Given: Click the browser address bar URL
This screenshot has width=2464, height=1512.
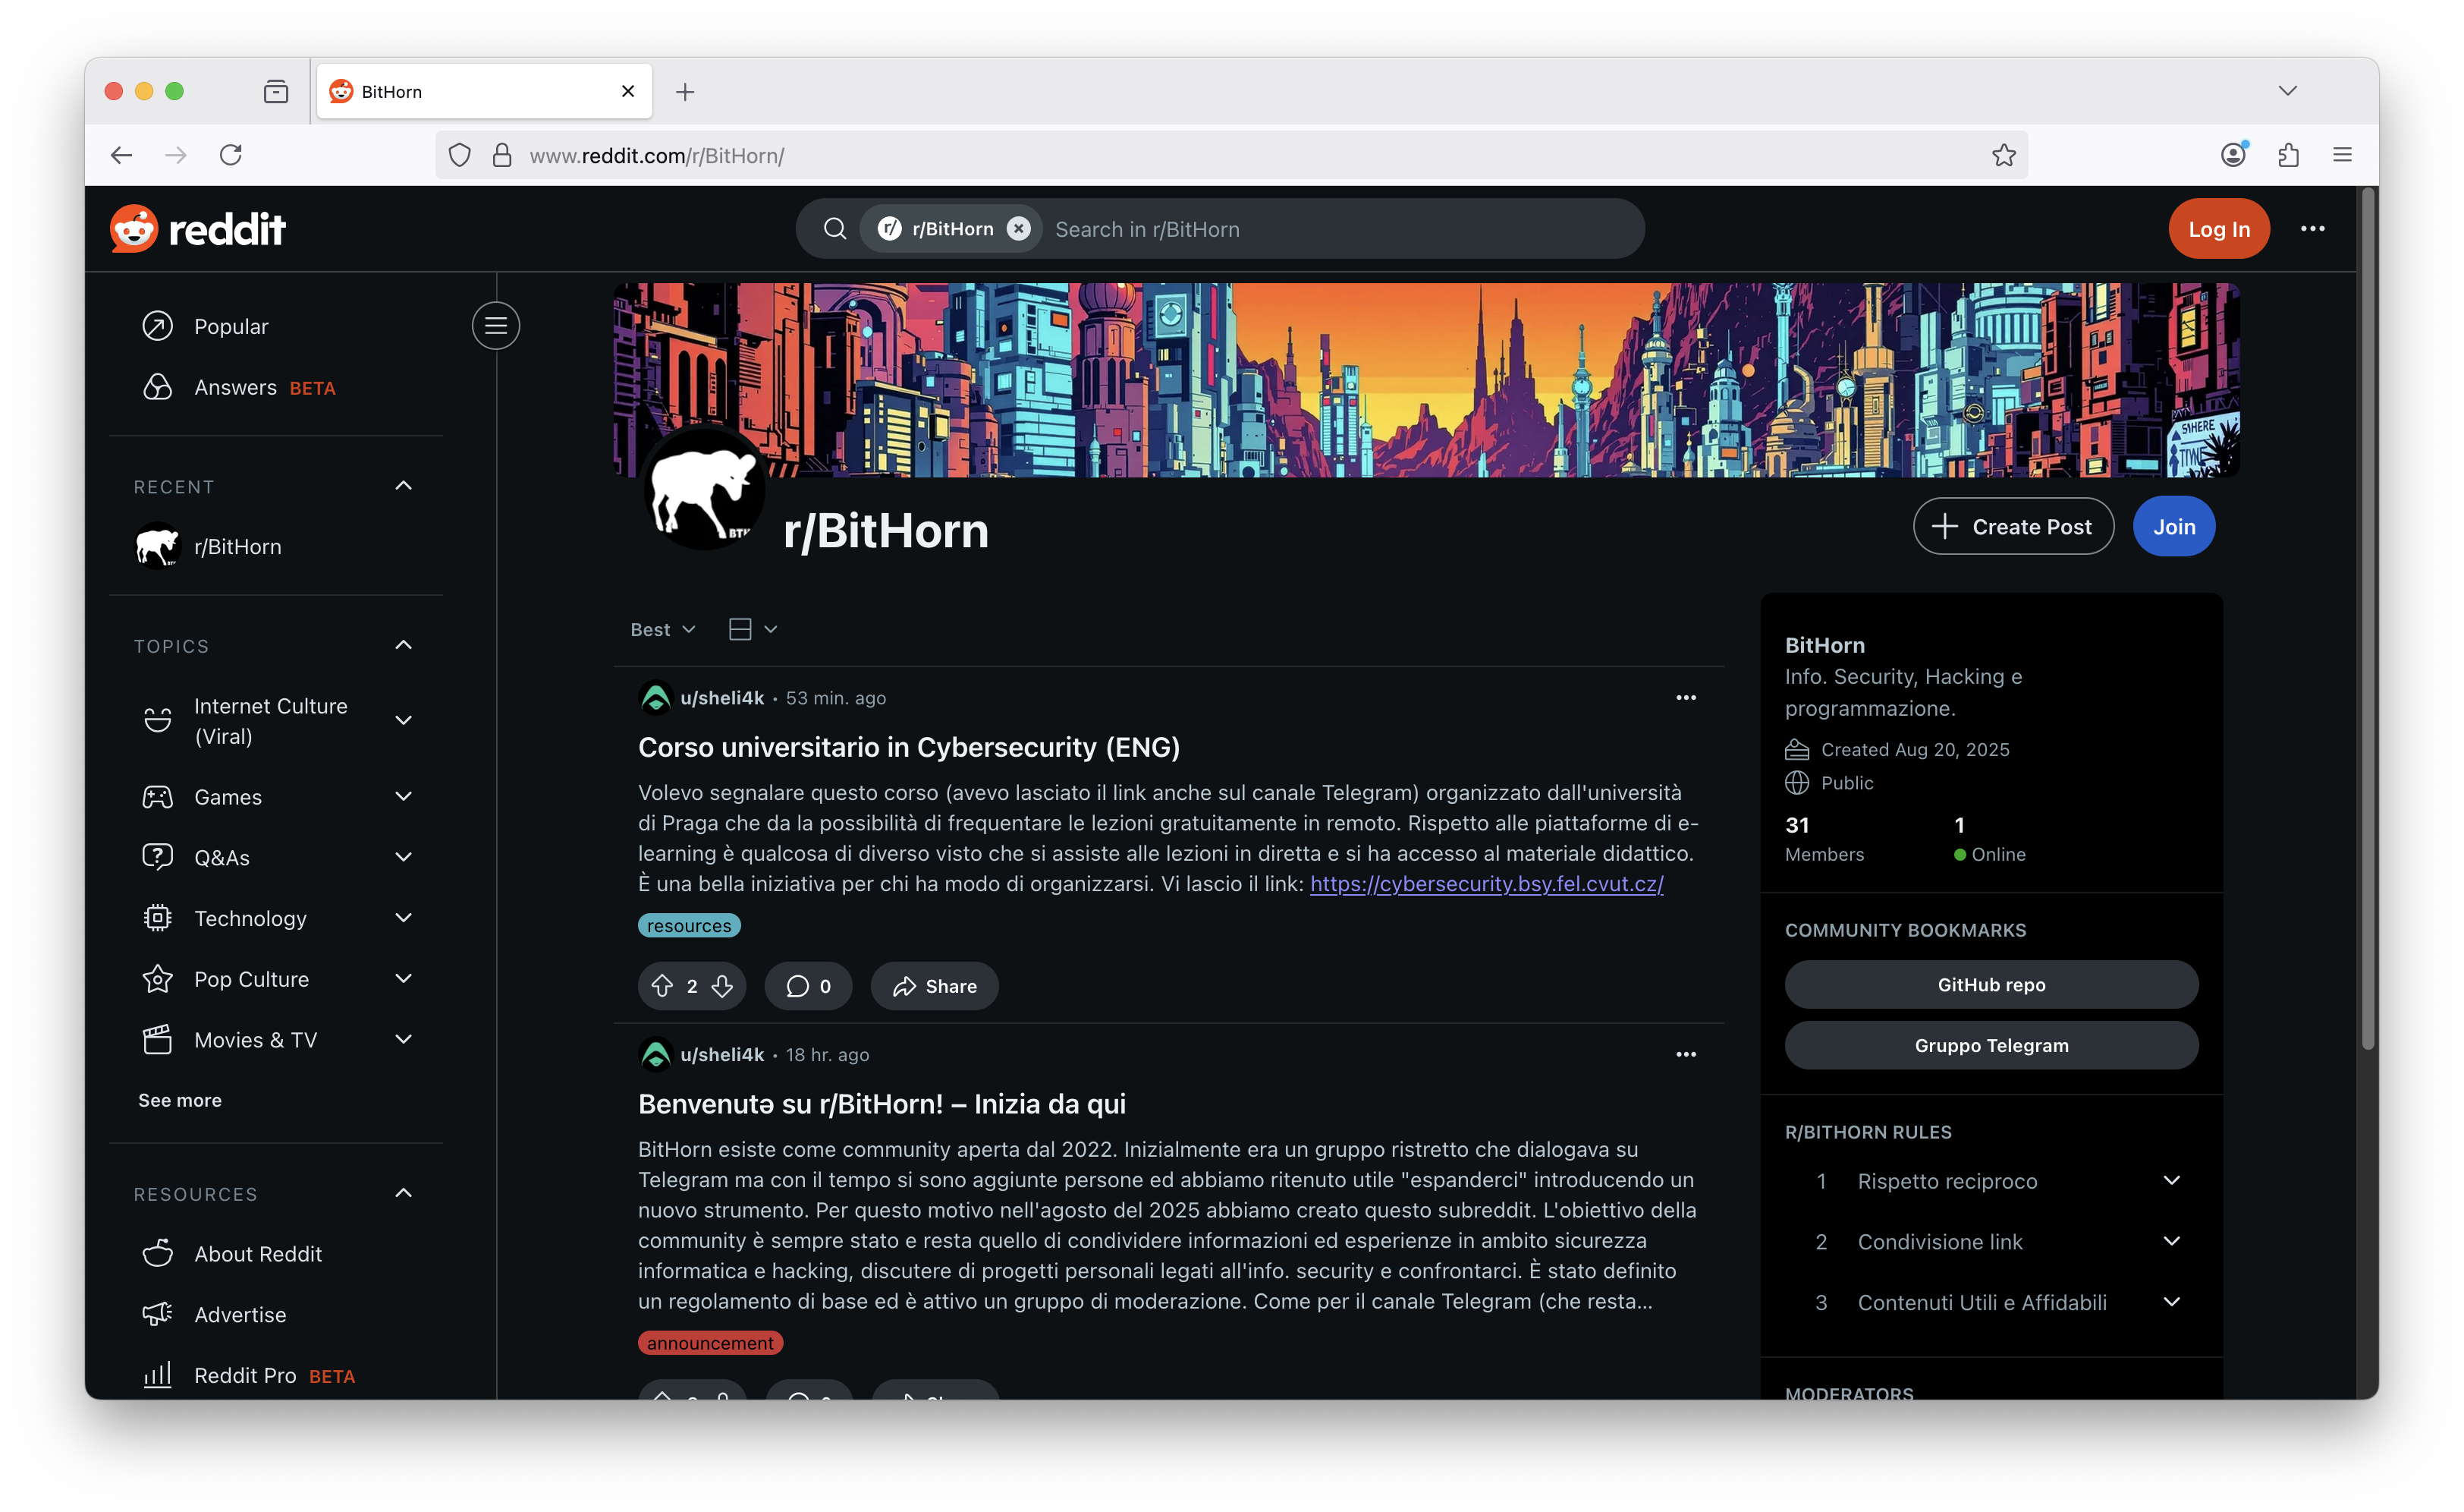Looking at the screenshot, I should pos(656,156).
